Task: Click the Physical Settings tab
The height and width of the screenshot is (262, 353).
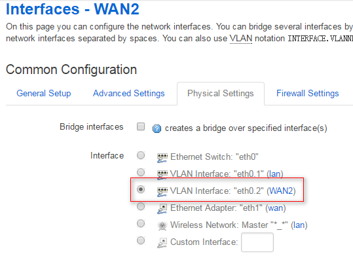Action: click(x=221, y=94)
